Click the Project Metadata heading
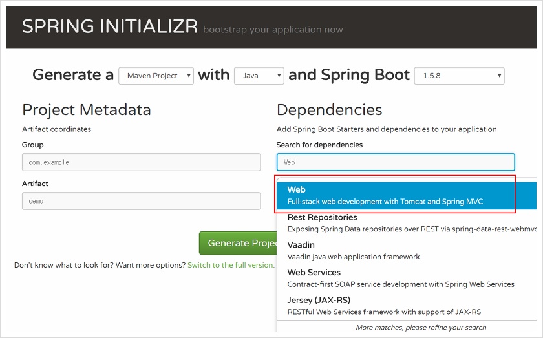This screenshot has width=543, height=338. (x=87, y=110)
